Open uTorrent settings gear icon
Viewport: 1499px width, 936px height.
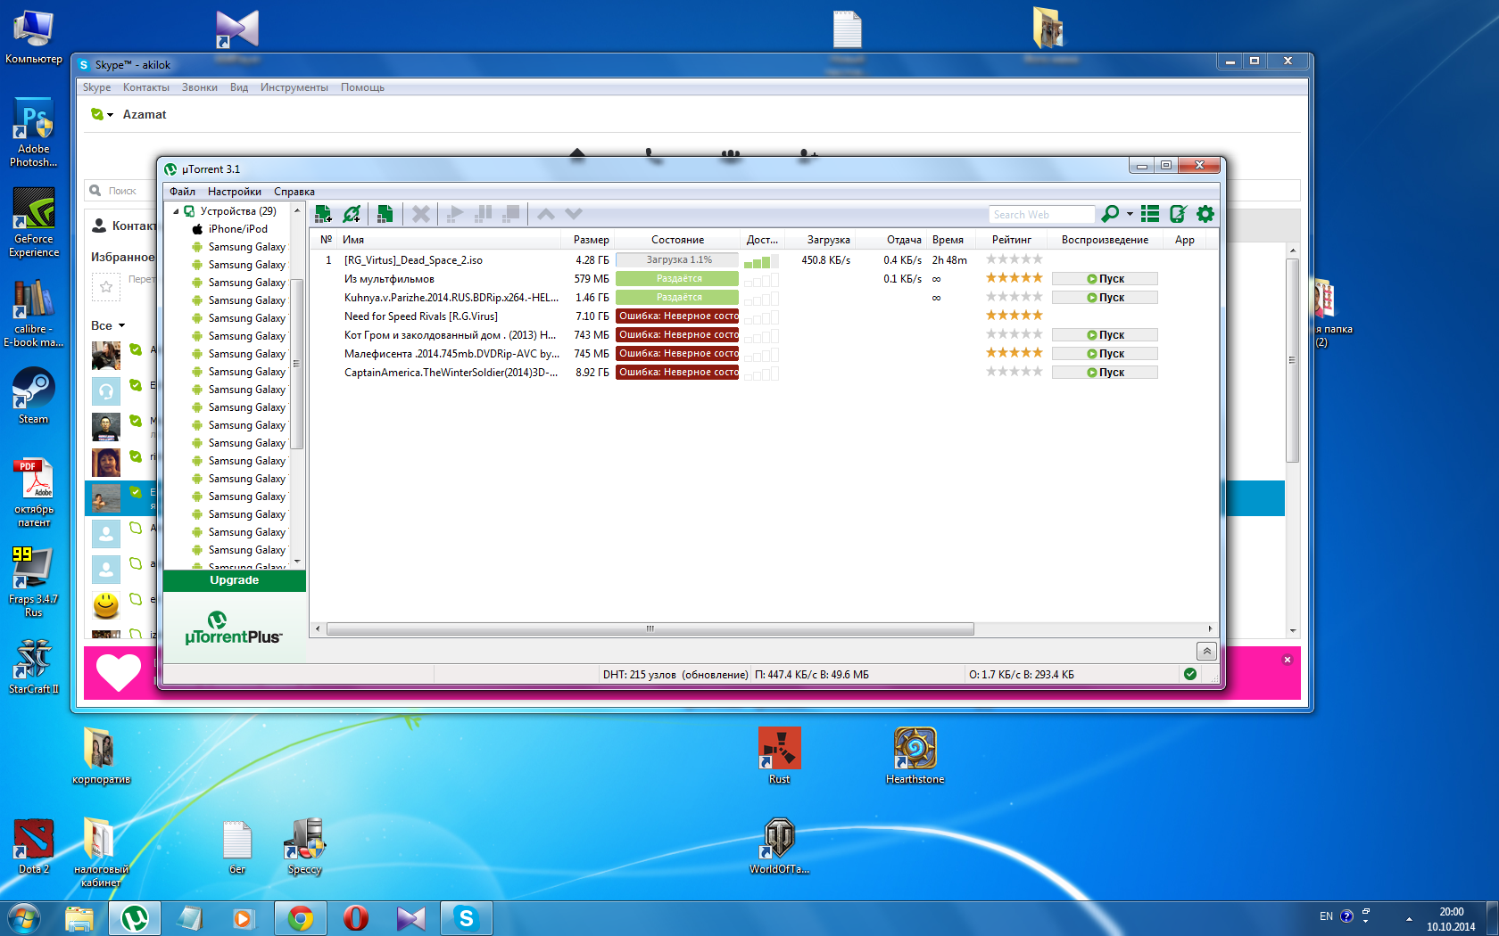click(1205, 214)
